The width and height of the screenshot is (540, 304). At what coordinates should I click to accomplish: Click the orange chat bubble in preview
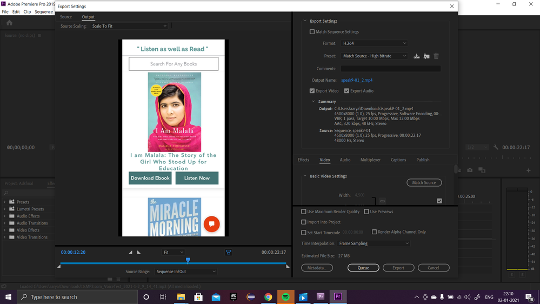211,224
